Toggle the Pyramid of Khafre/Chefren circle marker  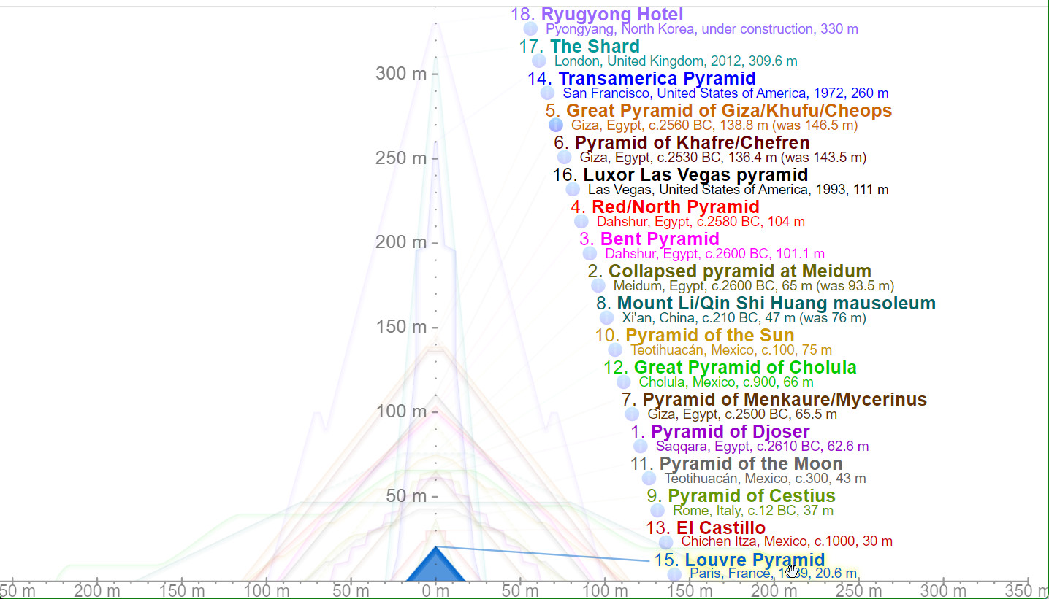coord(565,158)
